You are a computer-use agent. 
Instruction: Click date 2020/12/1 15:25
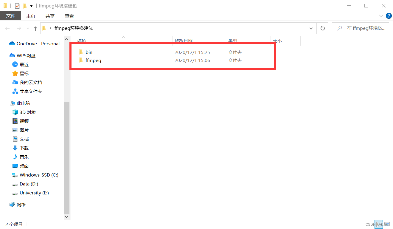(192, 52)
